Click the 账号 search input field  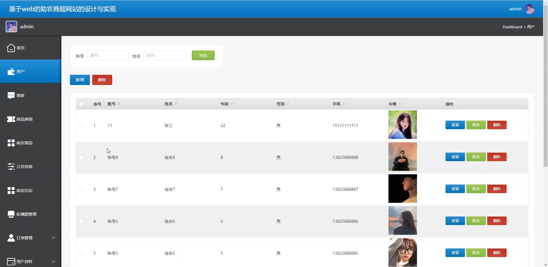pyautogui.click(x=108, y=55)
